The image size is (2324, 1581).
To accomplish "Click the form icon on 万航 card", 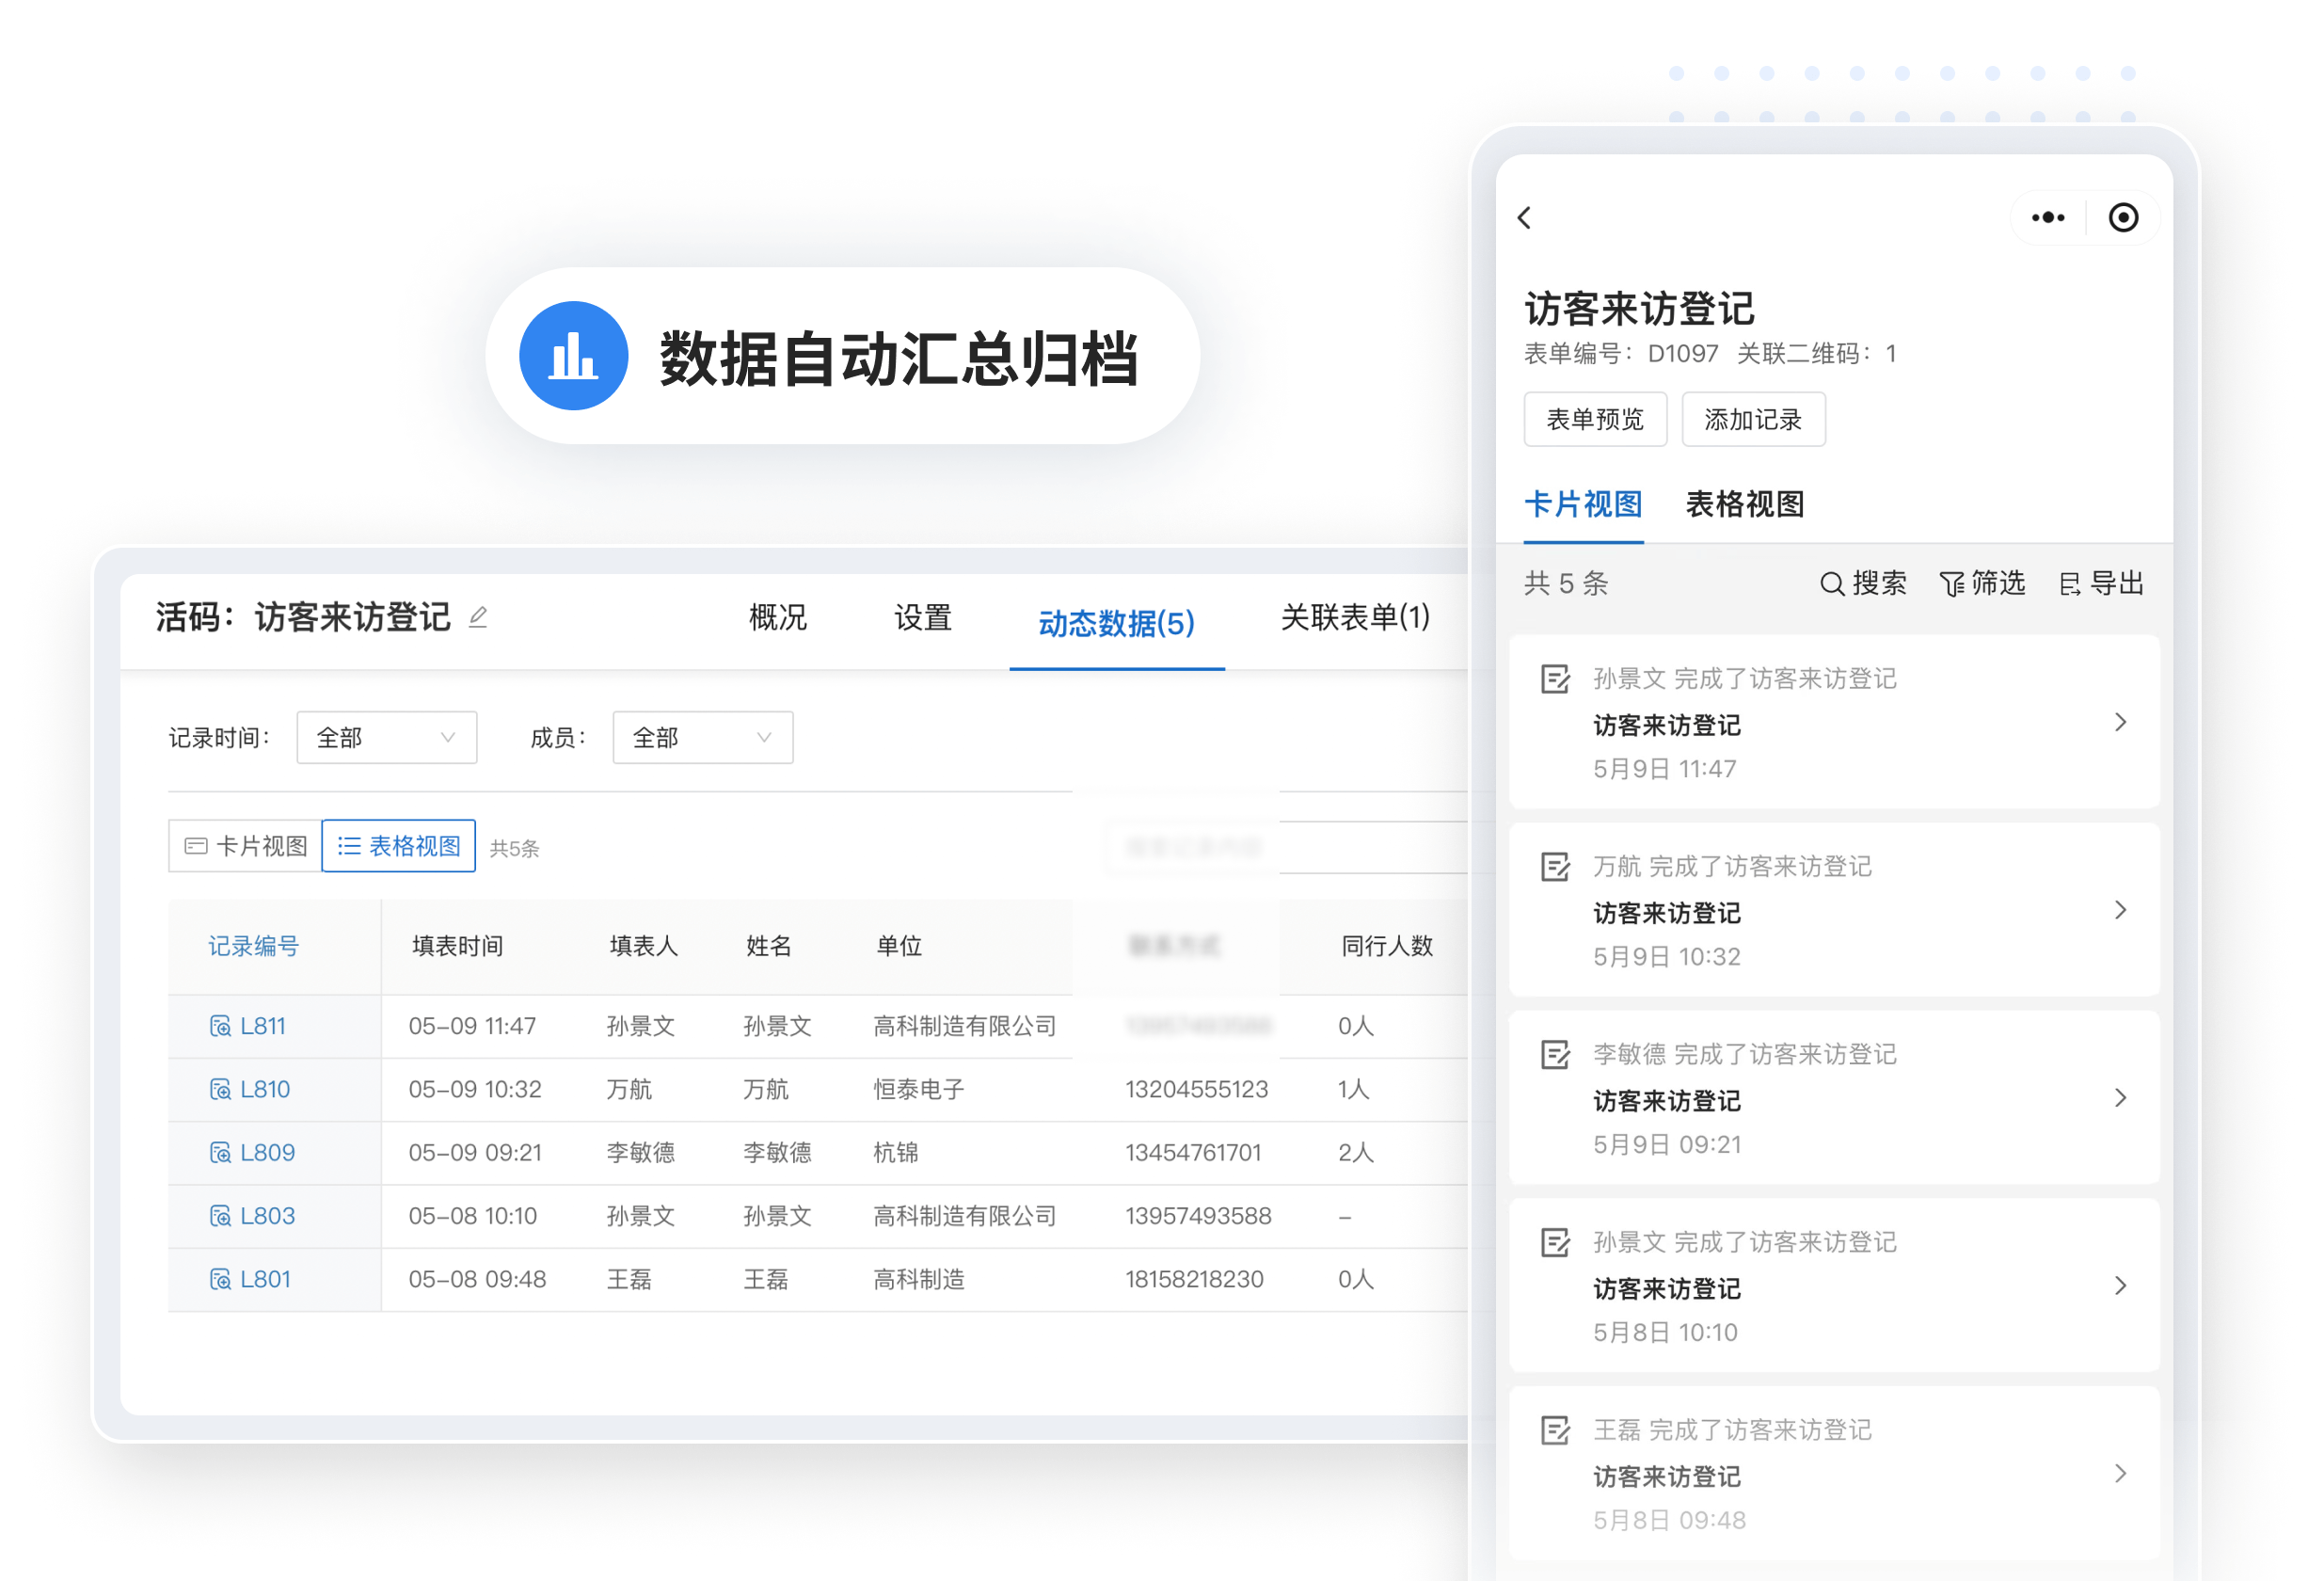I will pos(1555,867).
